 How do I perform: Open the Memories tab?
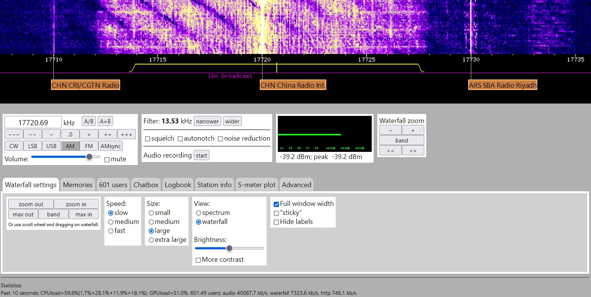(x=78, y=185)
